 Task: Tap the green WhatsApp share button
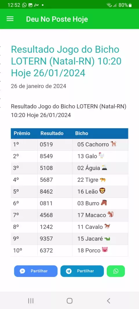click(x=116, y=271)
